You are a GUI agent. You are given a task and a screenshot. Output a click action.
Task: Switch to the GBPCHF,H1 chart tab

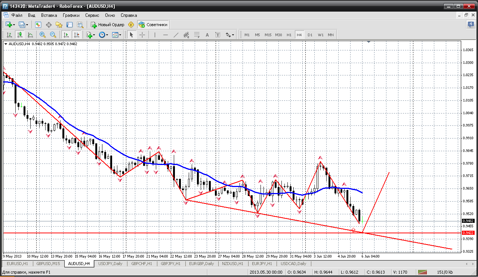(x=142, y=264)
